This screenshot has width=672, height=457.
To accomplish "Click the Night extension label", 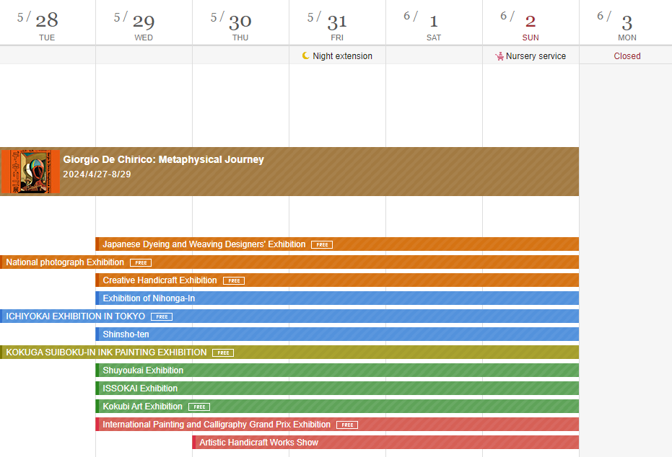I will click(342, 56).
